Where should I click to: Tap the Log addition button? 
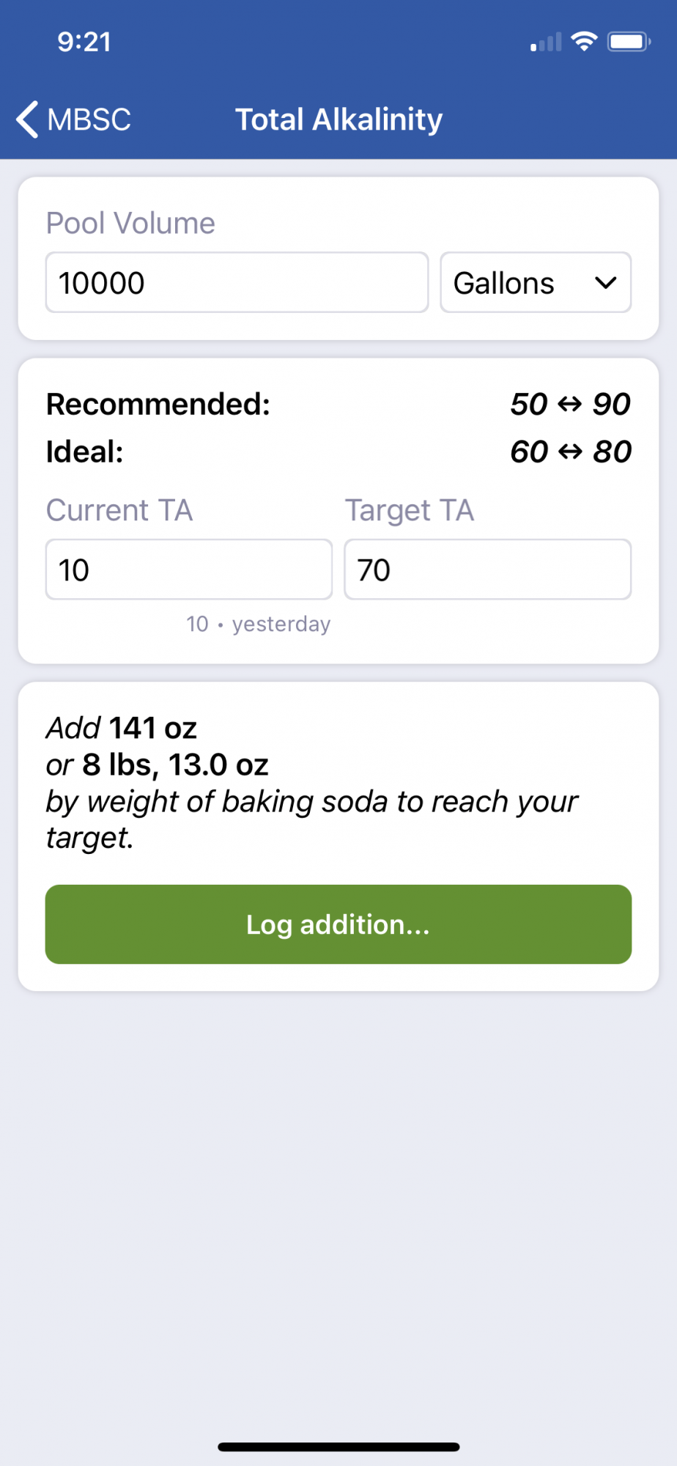(x=338, y=924)
